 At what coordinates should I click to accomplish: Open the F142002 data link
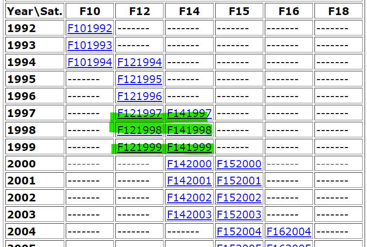pyautogui.click(x=189, y=198)
